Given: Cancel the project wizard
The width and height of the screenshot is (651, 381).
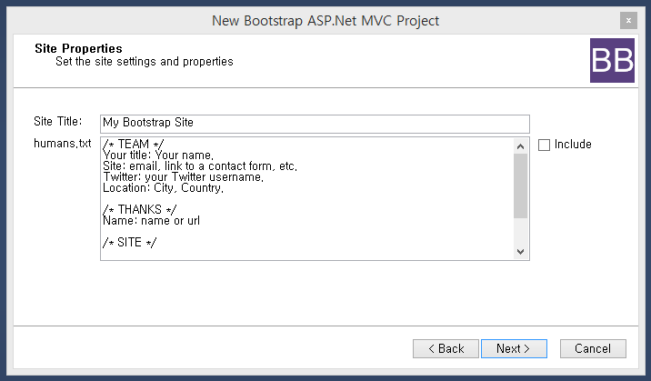Looking at the screenshot, I should (593, 348).
